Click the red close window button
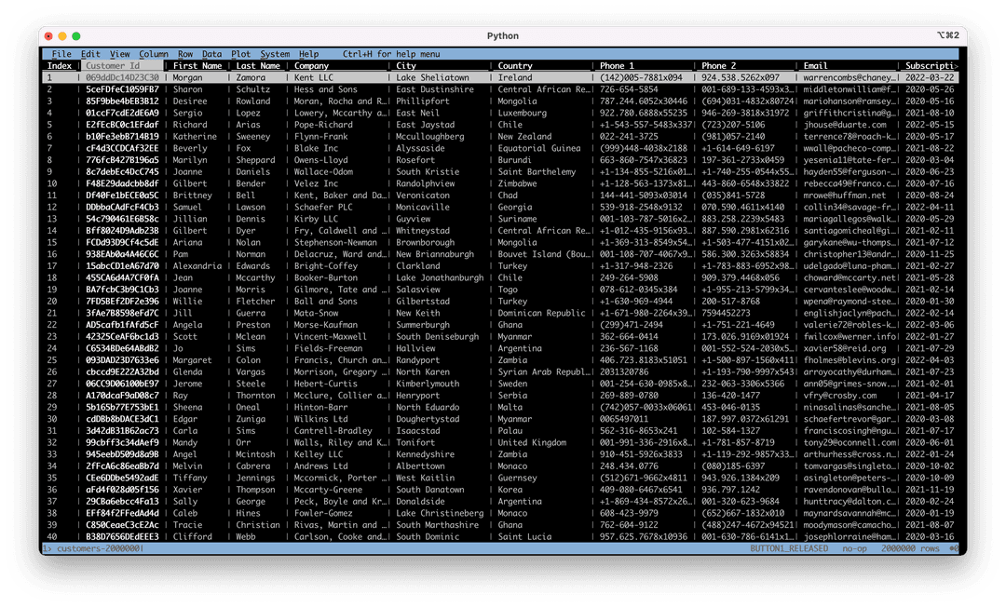 48,36
